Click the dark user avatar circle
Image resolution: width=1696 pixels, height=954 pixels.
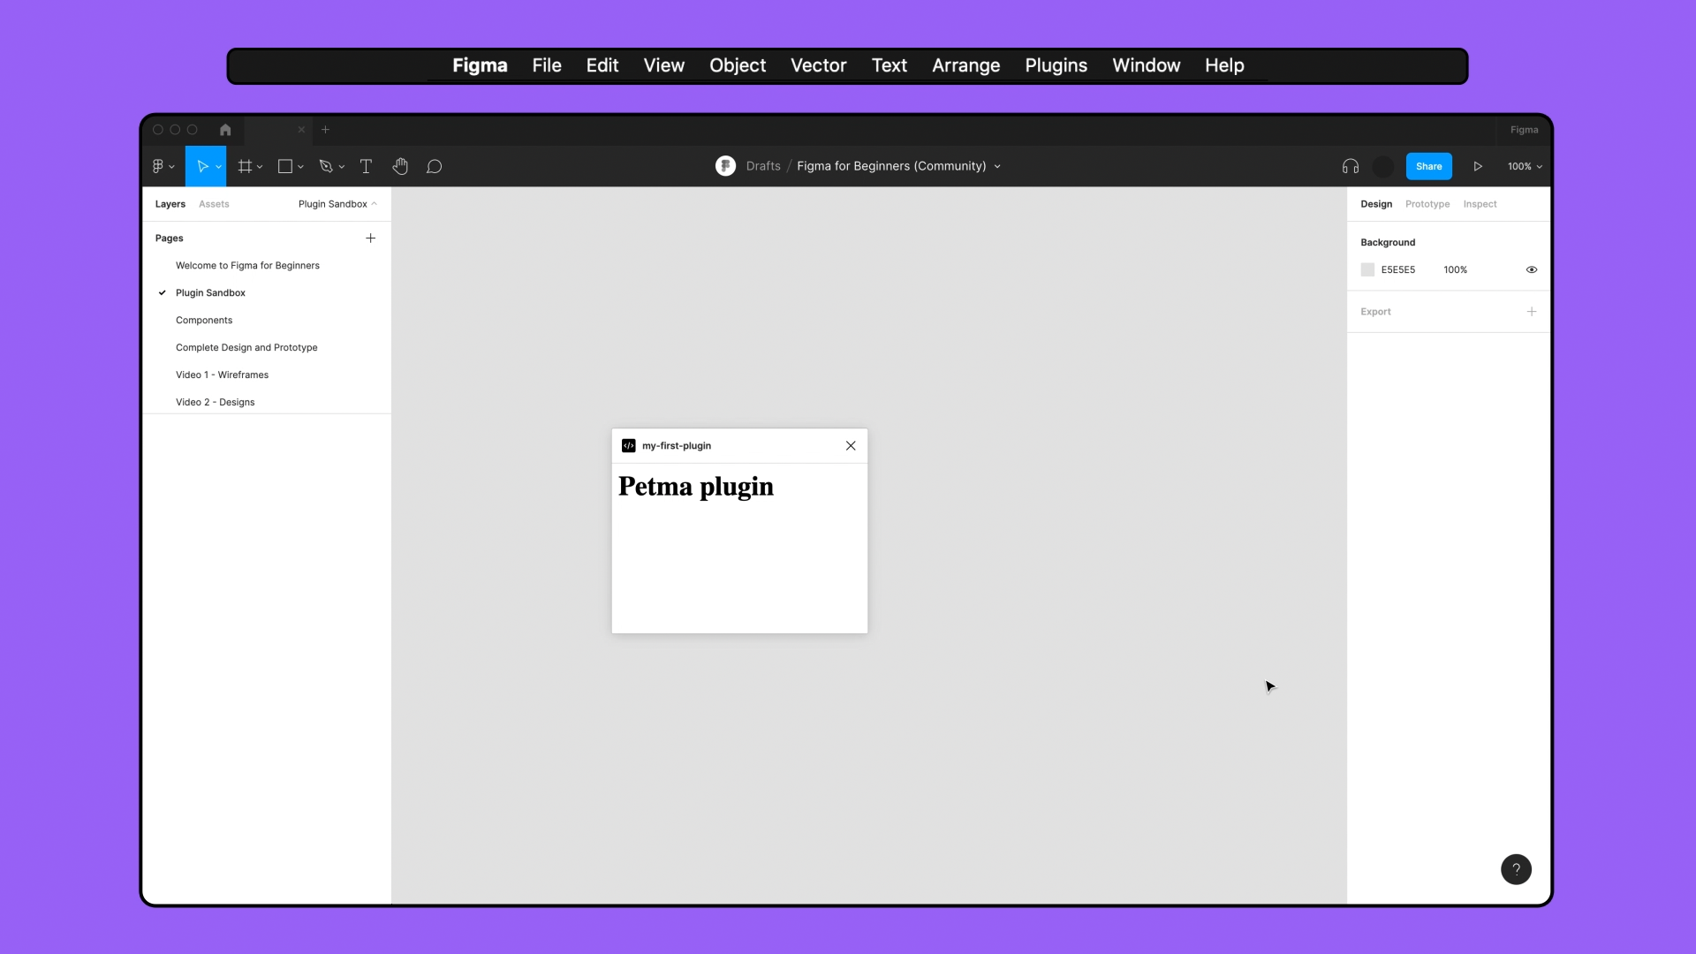1383,166
